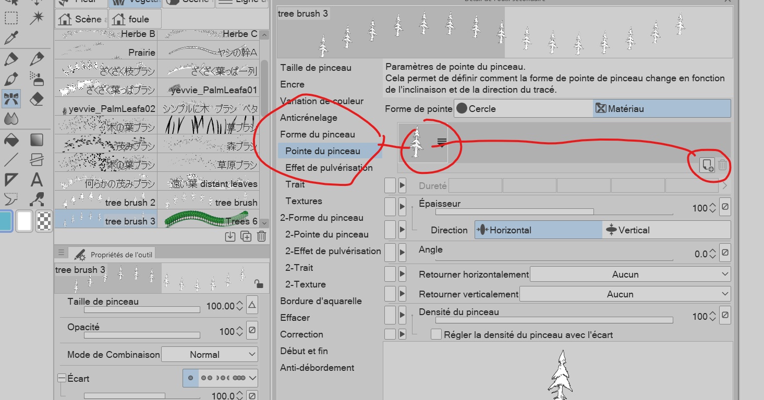Choose the Airbrush spray tool
Viewport: 764px width, 400px height.
coord(37,79)
